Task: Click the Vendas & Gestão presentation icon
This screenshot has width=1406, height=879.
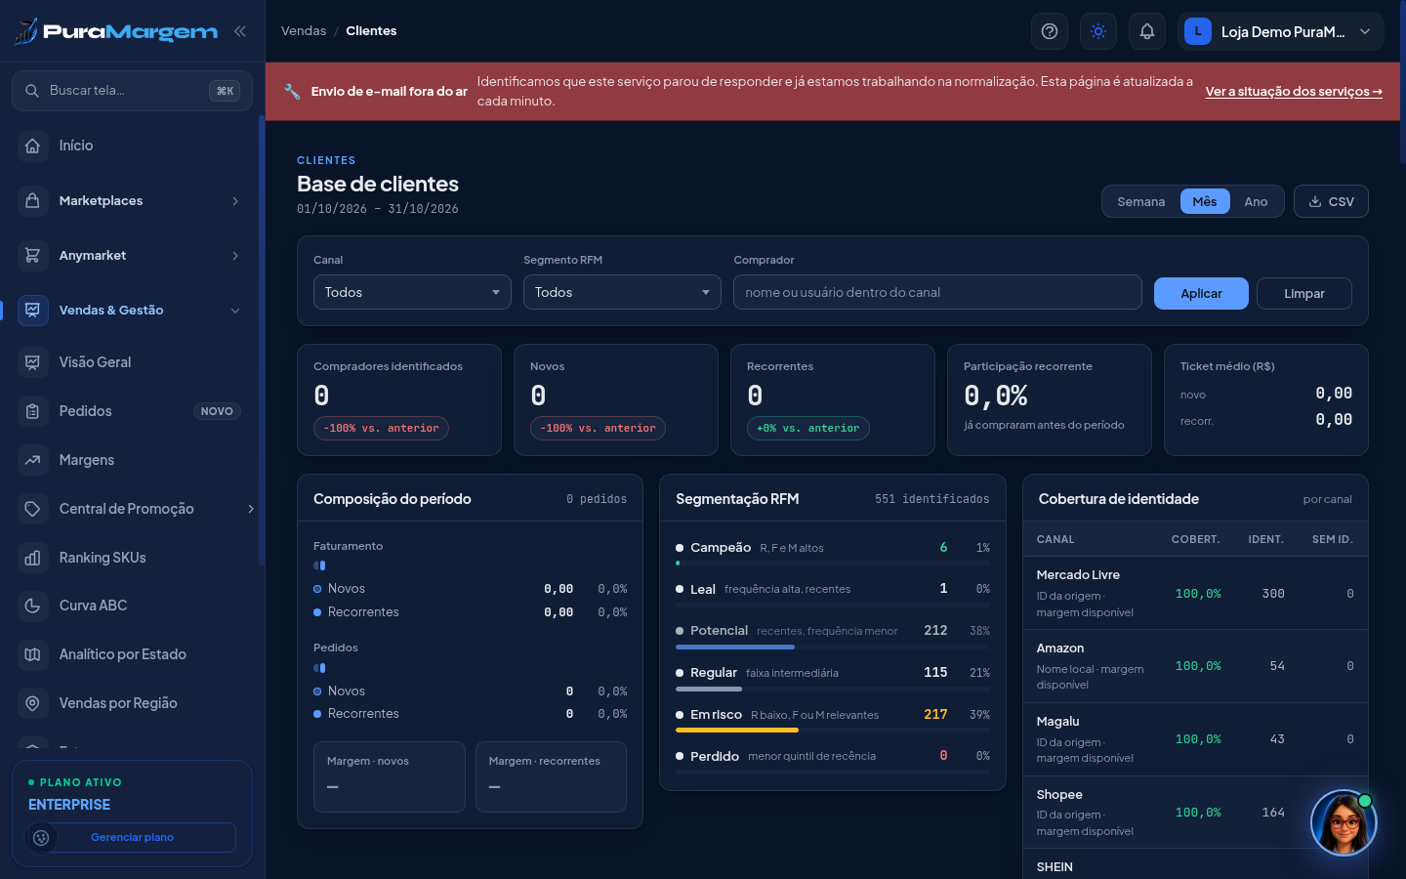Action: [32, 310]
